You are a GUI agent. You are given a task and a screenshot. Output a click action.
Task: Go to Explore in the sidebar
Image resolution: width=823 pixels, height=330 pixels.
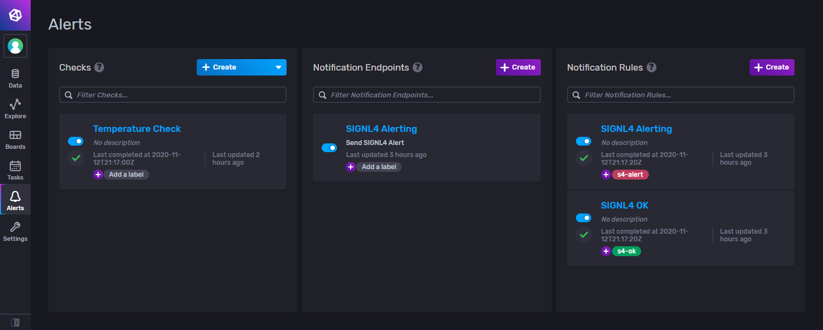pyautogui.click(x=15, y=109)
